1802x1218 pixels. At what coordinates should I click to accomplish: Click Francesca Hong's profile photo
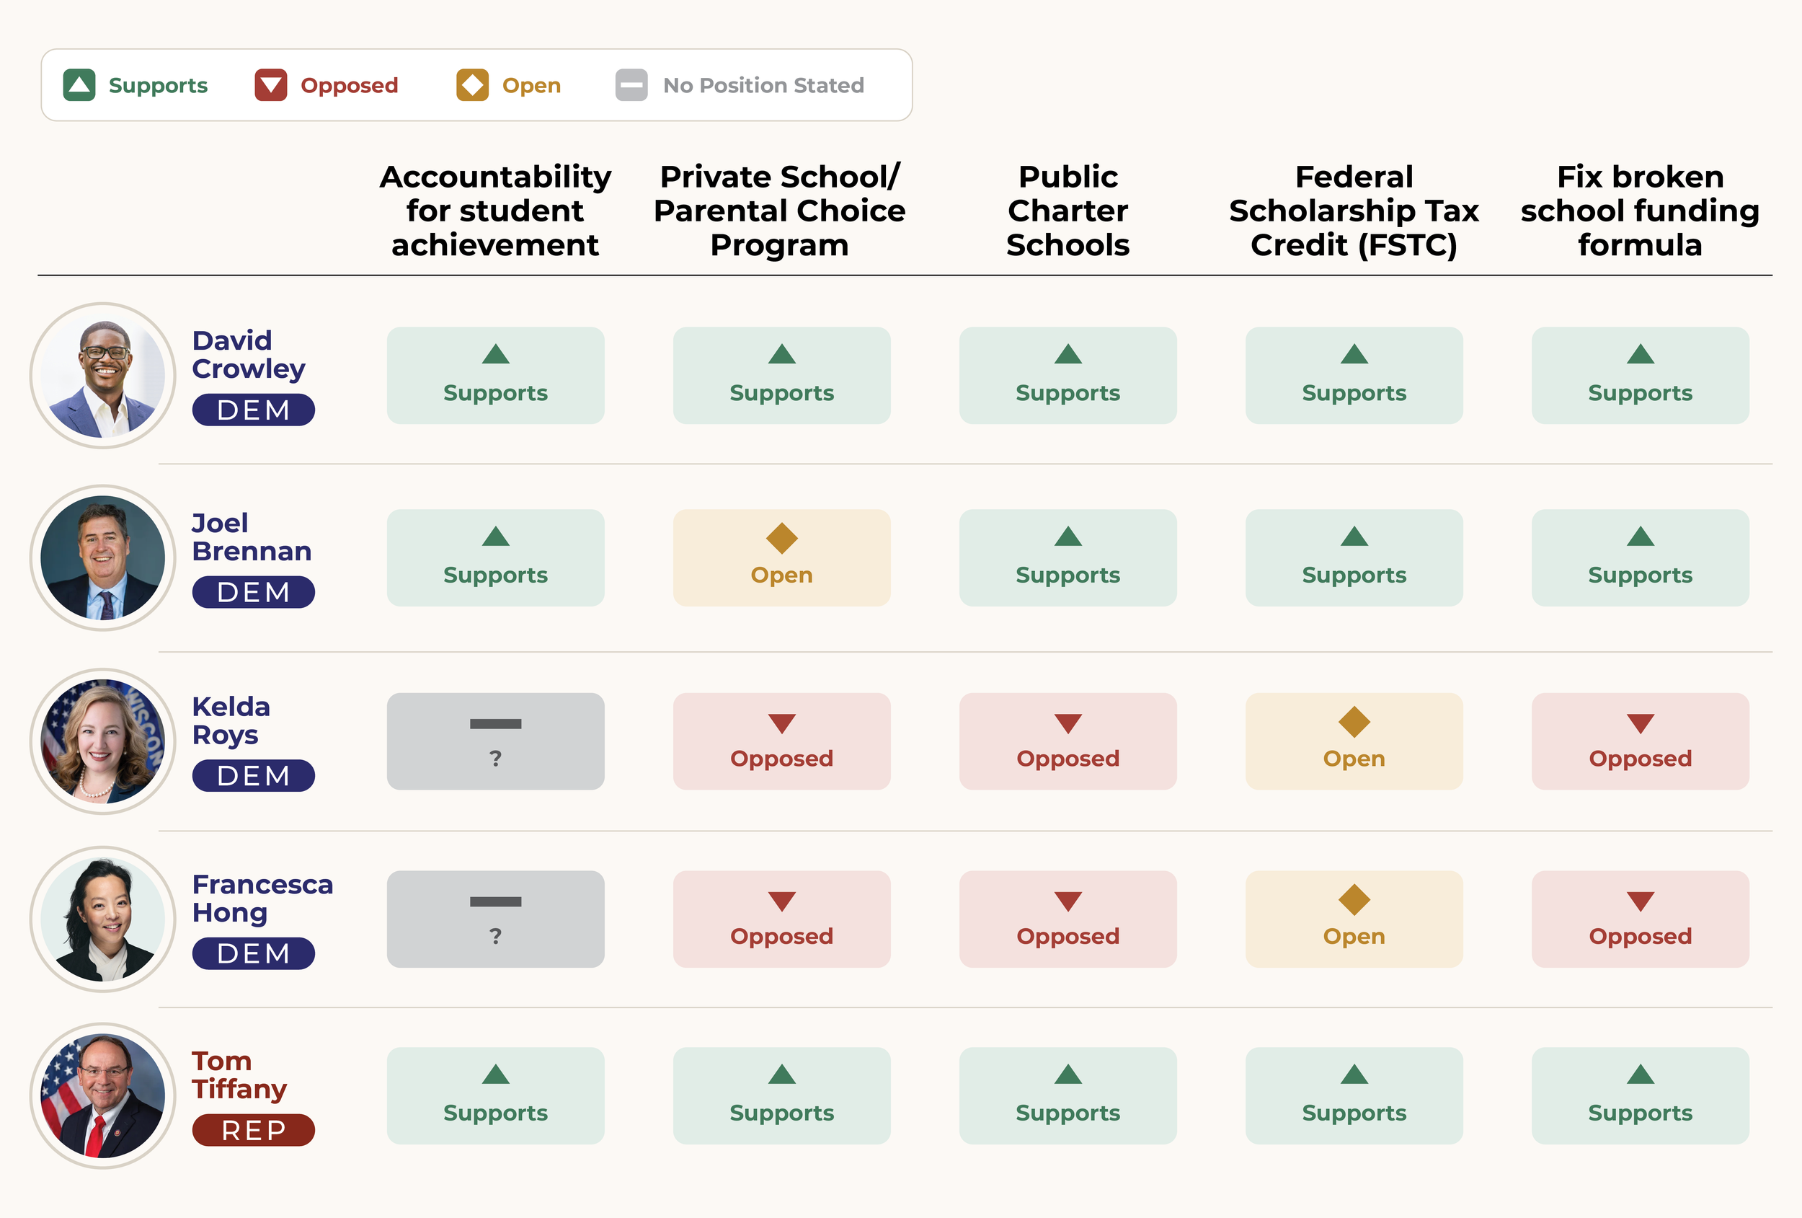point(103,919)
